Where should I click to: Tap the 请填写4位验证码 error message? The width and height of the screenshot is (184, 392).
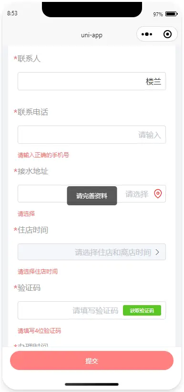(x=39, y=331)
